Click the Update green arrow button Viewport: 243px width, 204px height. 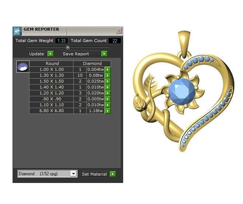(51, 54)
